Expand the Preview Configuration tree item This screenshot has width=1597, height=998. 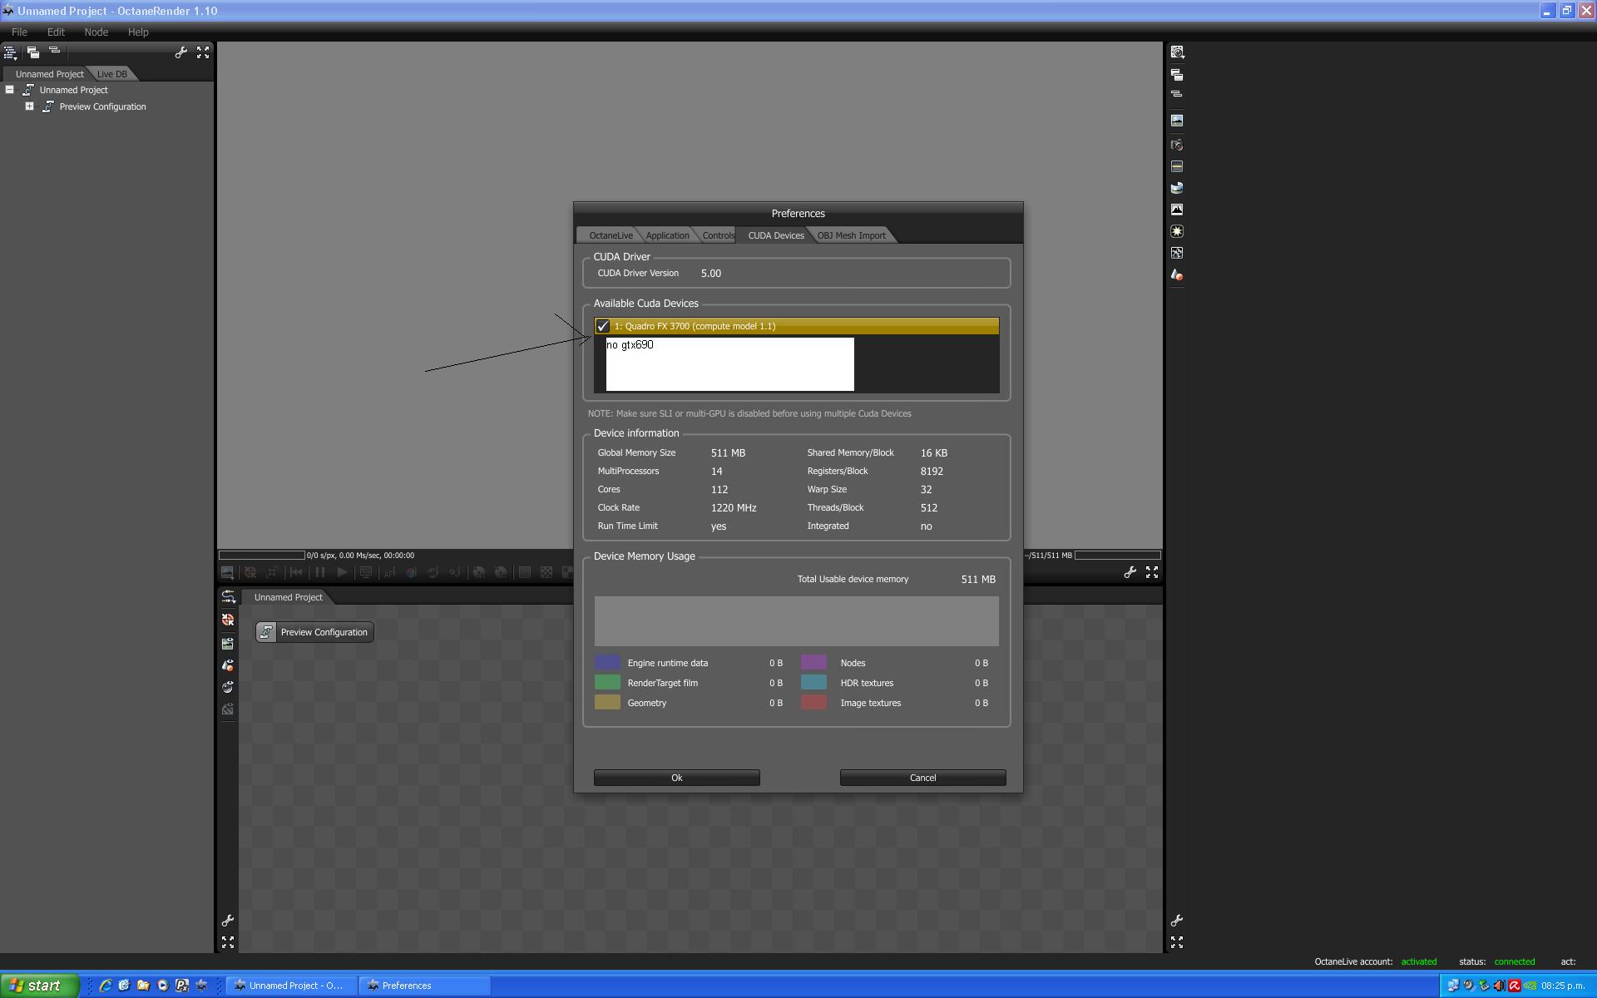click(29, 106)
